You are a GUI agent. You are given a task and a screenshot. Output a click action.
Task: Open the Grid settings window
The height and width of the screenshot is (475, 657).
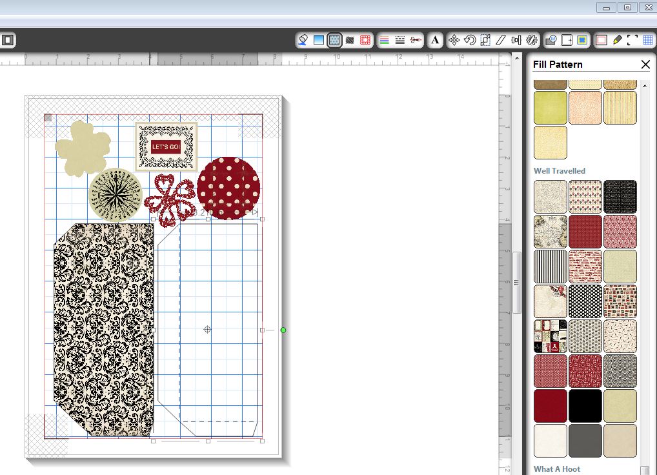click(648, 40)
